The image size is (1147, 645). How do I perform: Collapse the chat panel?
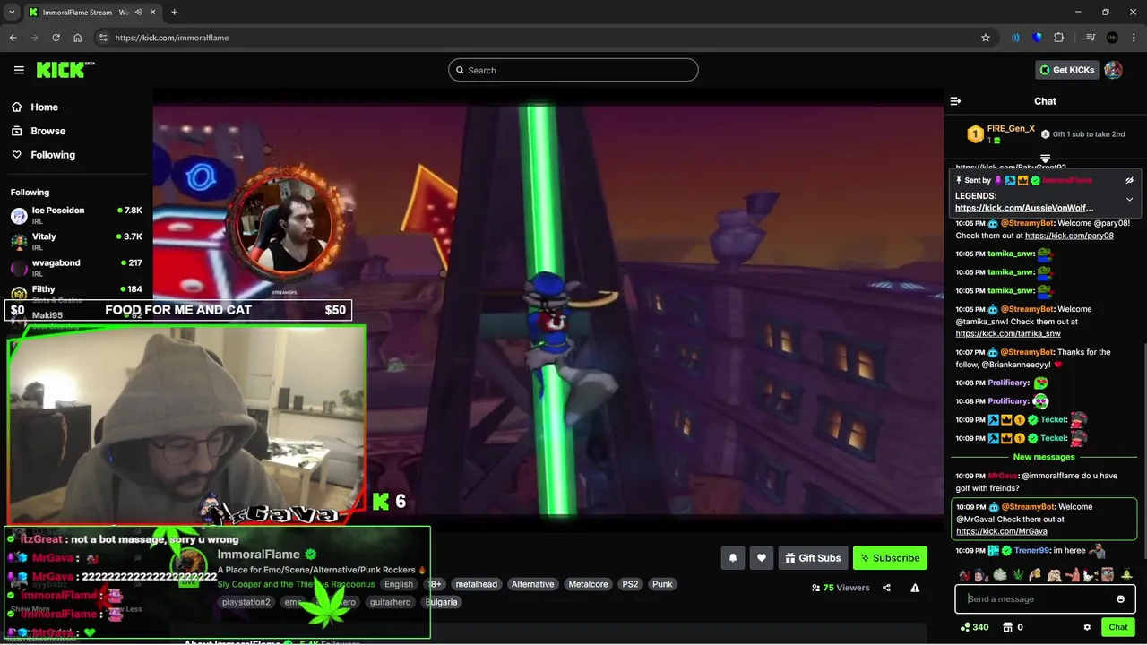(955, 101)
